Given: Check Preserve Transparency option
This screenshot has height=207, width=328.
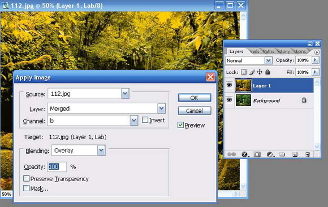Looking at the screenshot, I should [x=27, y=179].
